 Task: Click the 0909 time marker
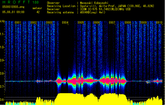143,23
